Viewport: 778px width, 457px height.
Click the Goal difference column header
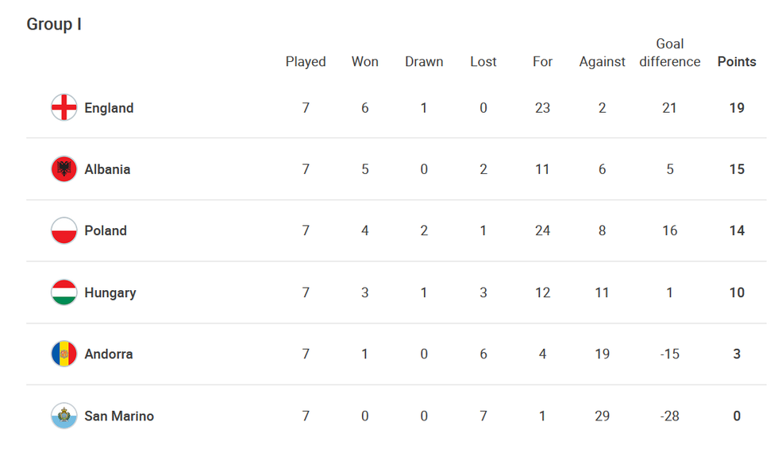(x=670, y=52)
